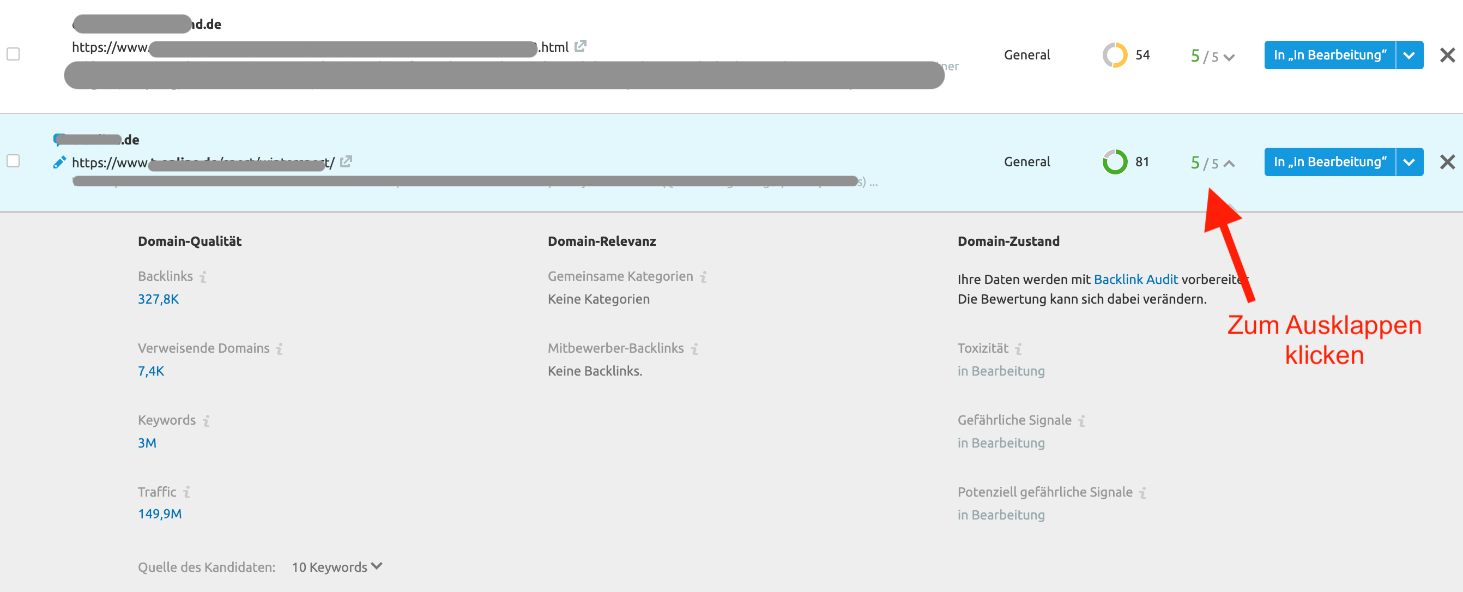Click the .html URL in first row
Viewport: 1463px width, 592px height.
tap(320, 47)
